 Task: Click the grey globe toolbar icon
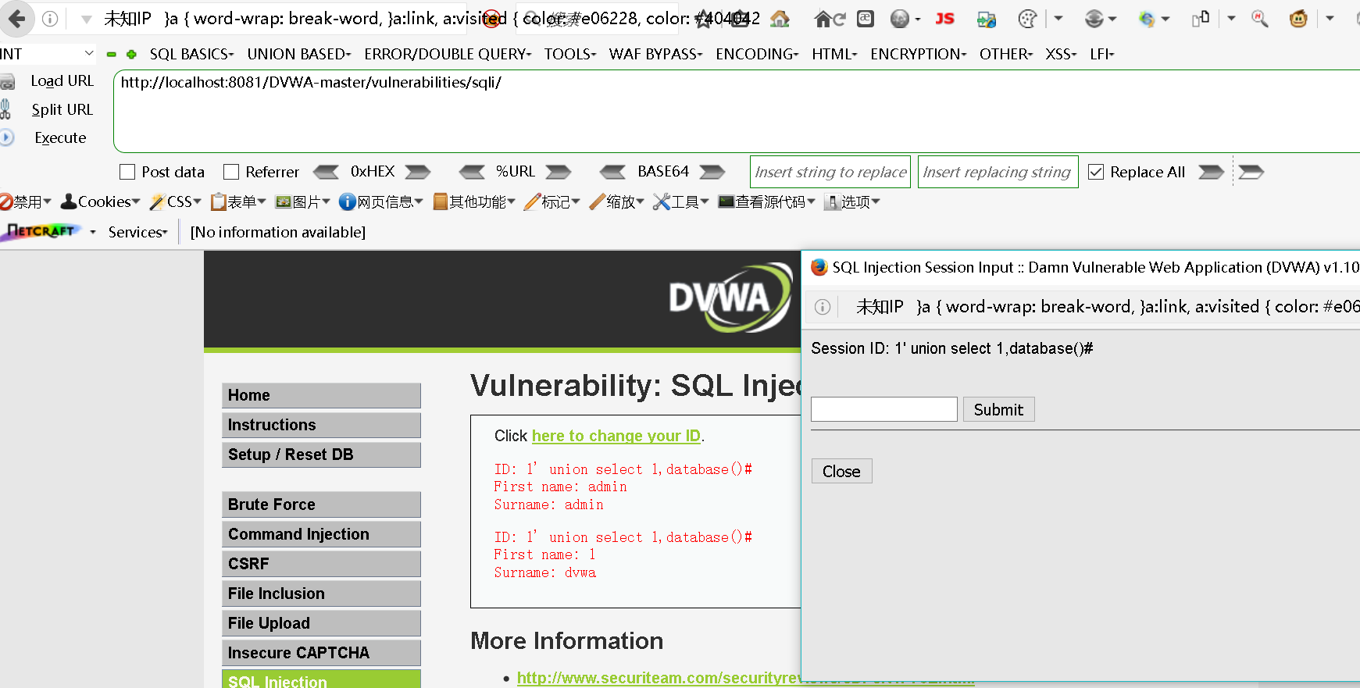tap(900, 19)
